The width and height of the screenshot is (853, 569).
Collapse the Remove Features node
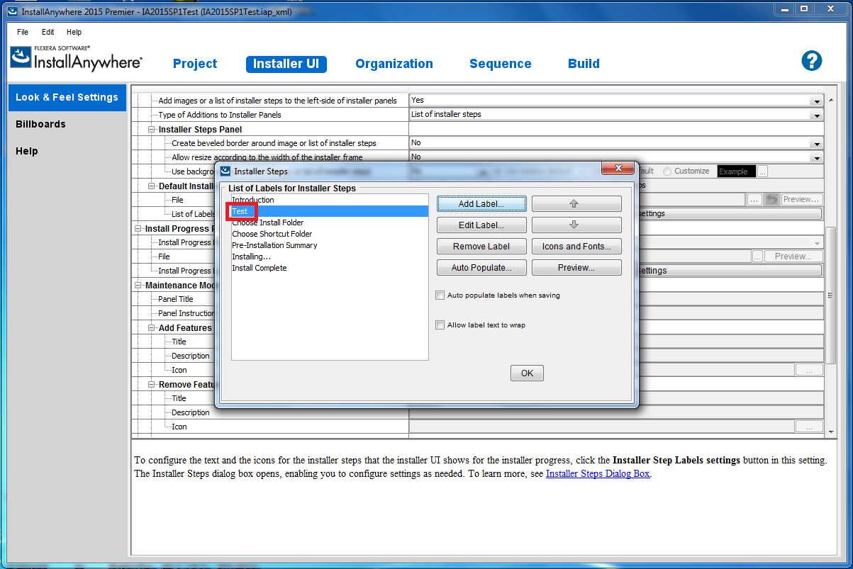[152, 385]
